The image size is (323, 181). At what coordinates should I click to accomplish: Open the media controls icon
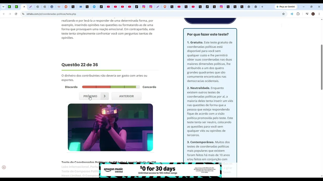pos(307,14)
